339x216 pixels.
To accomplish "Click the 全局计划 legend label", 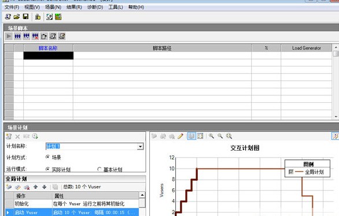I will (x=314, y=172).
